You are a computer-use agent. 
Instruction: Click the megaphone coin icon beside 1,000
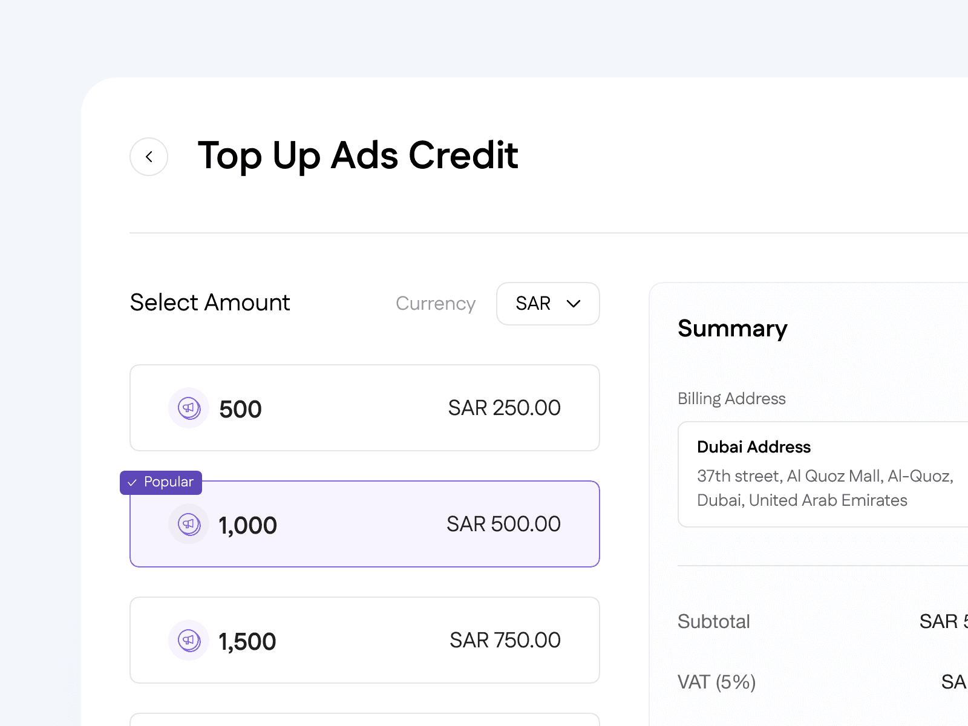(189, 524)
